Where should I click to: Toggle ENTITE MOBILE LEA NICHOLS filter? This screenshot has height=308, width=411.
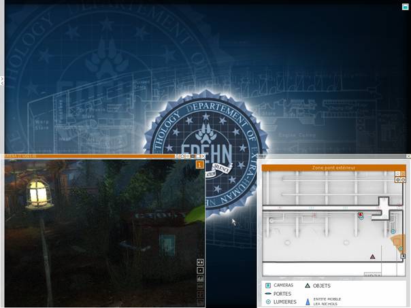(323, 301)
